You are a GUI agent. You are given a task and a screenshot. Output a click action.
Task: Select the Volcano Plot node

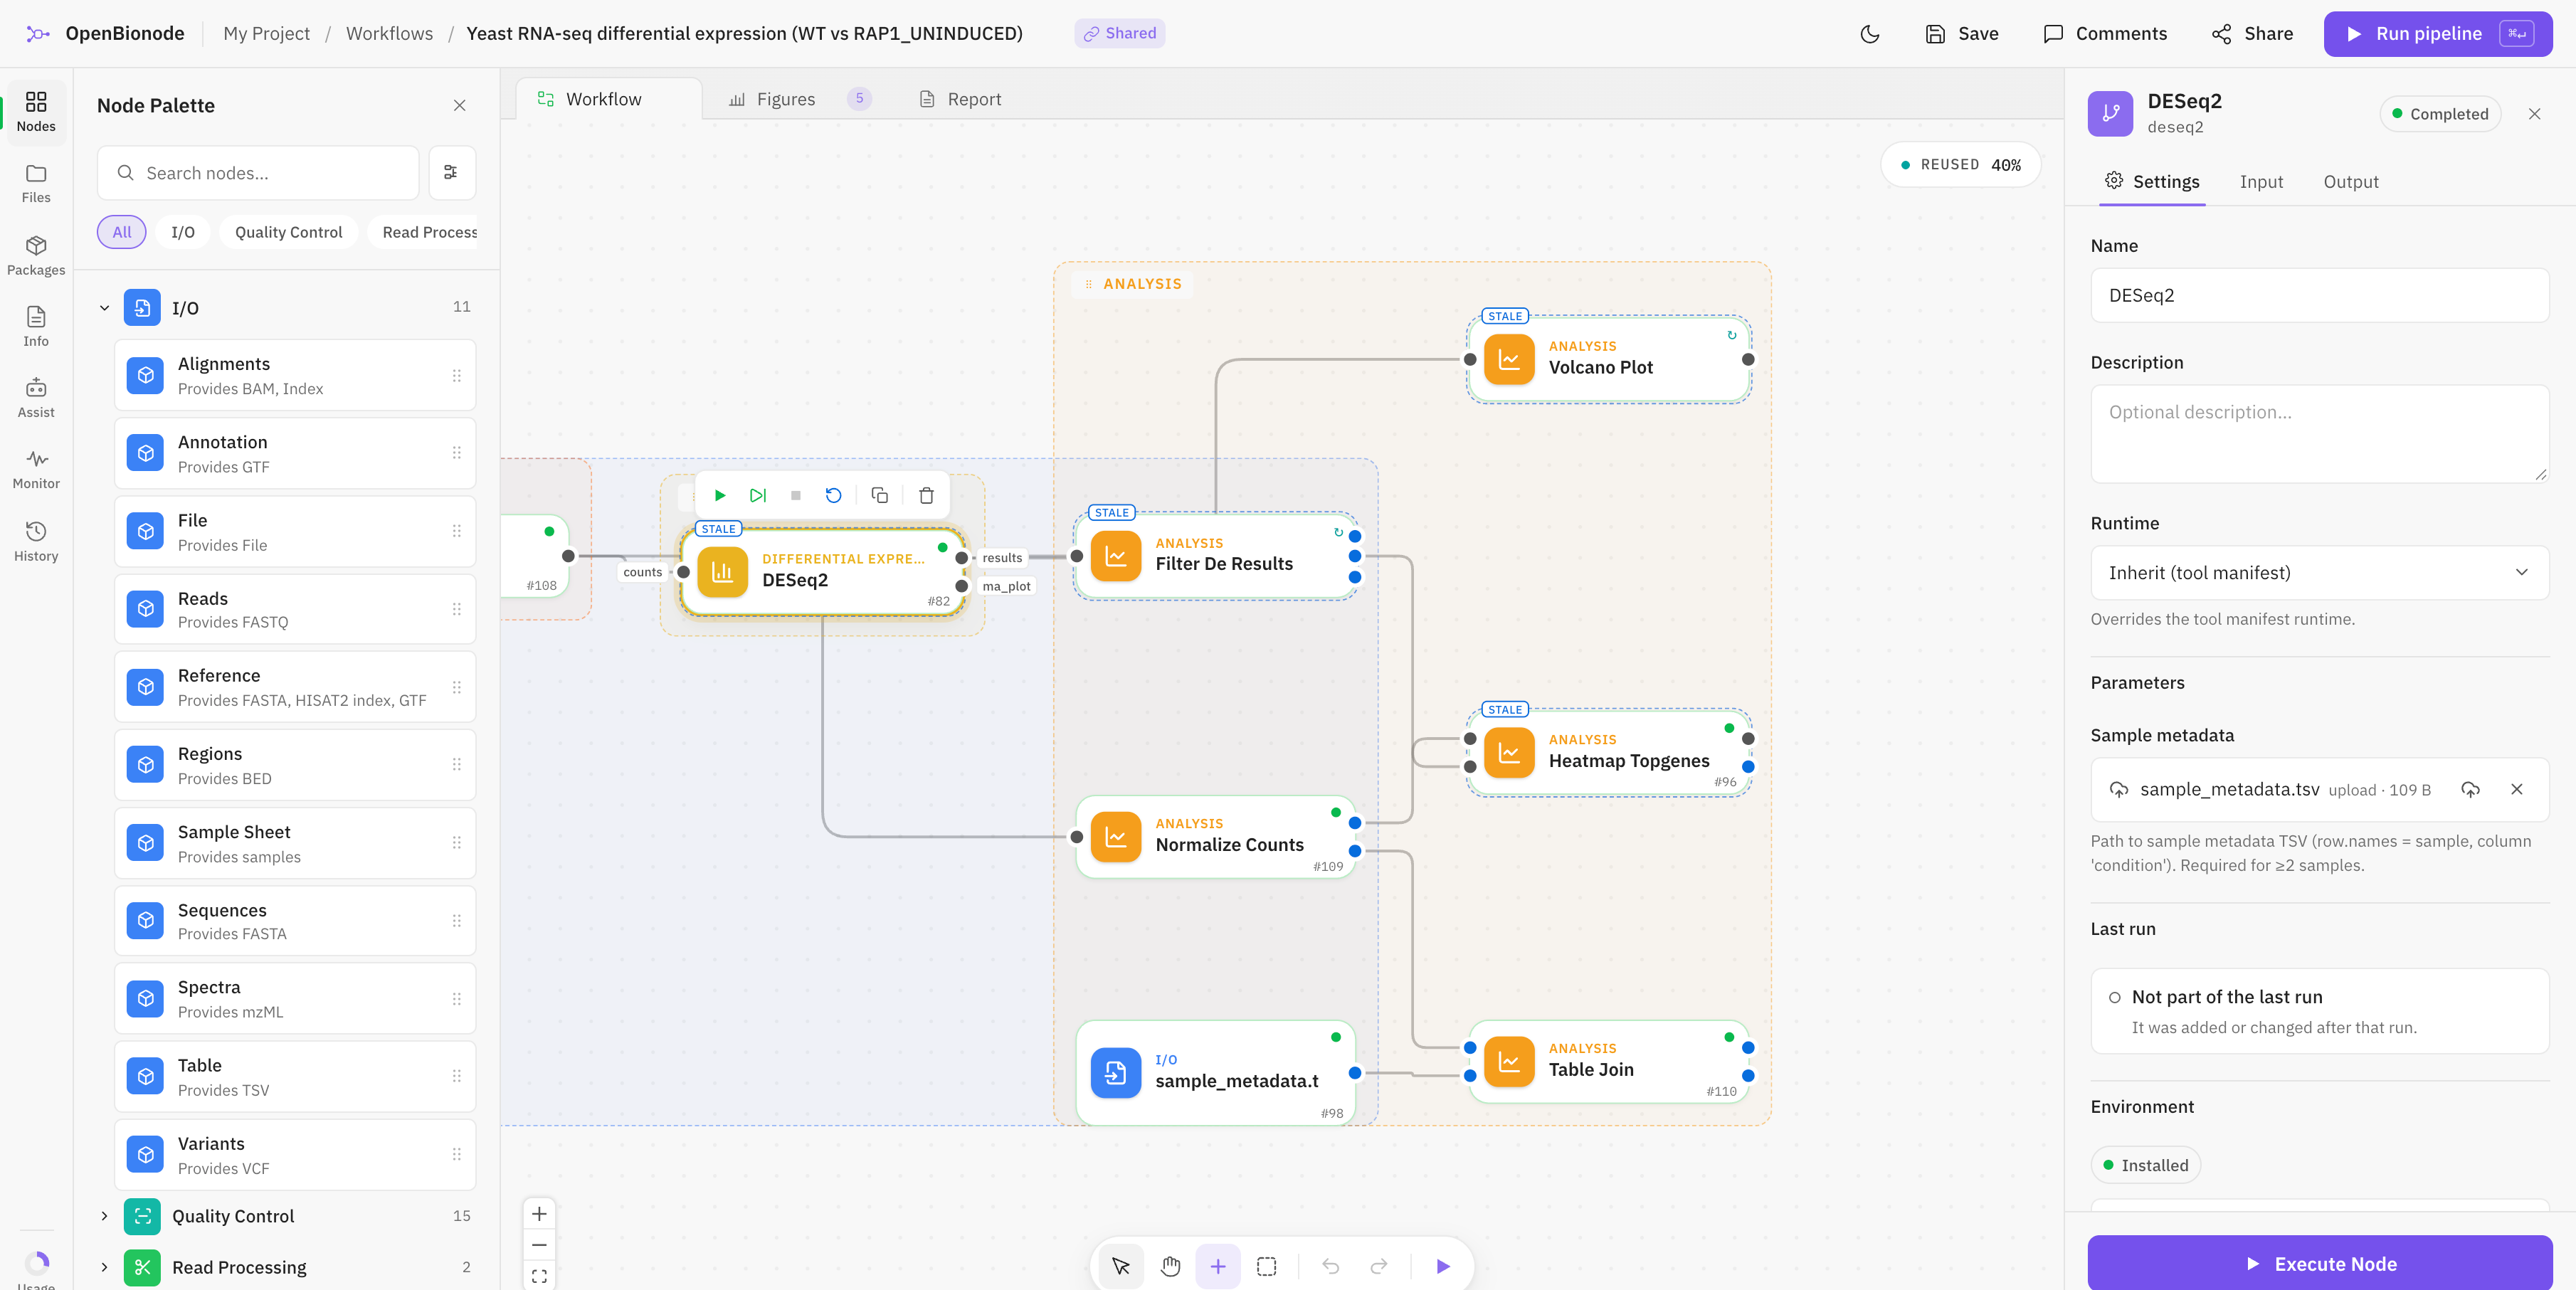(x=1608, y=359)
